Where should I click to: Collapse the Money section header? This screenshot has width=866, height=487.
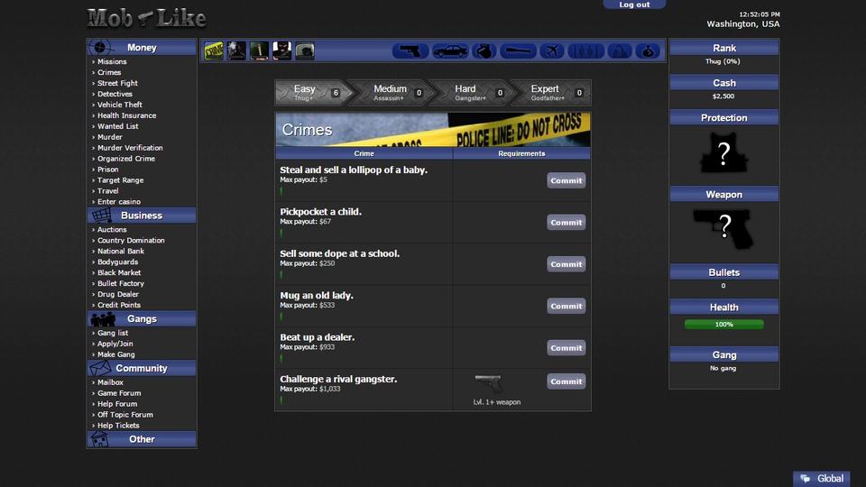pos(142,48)
